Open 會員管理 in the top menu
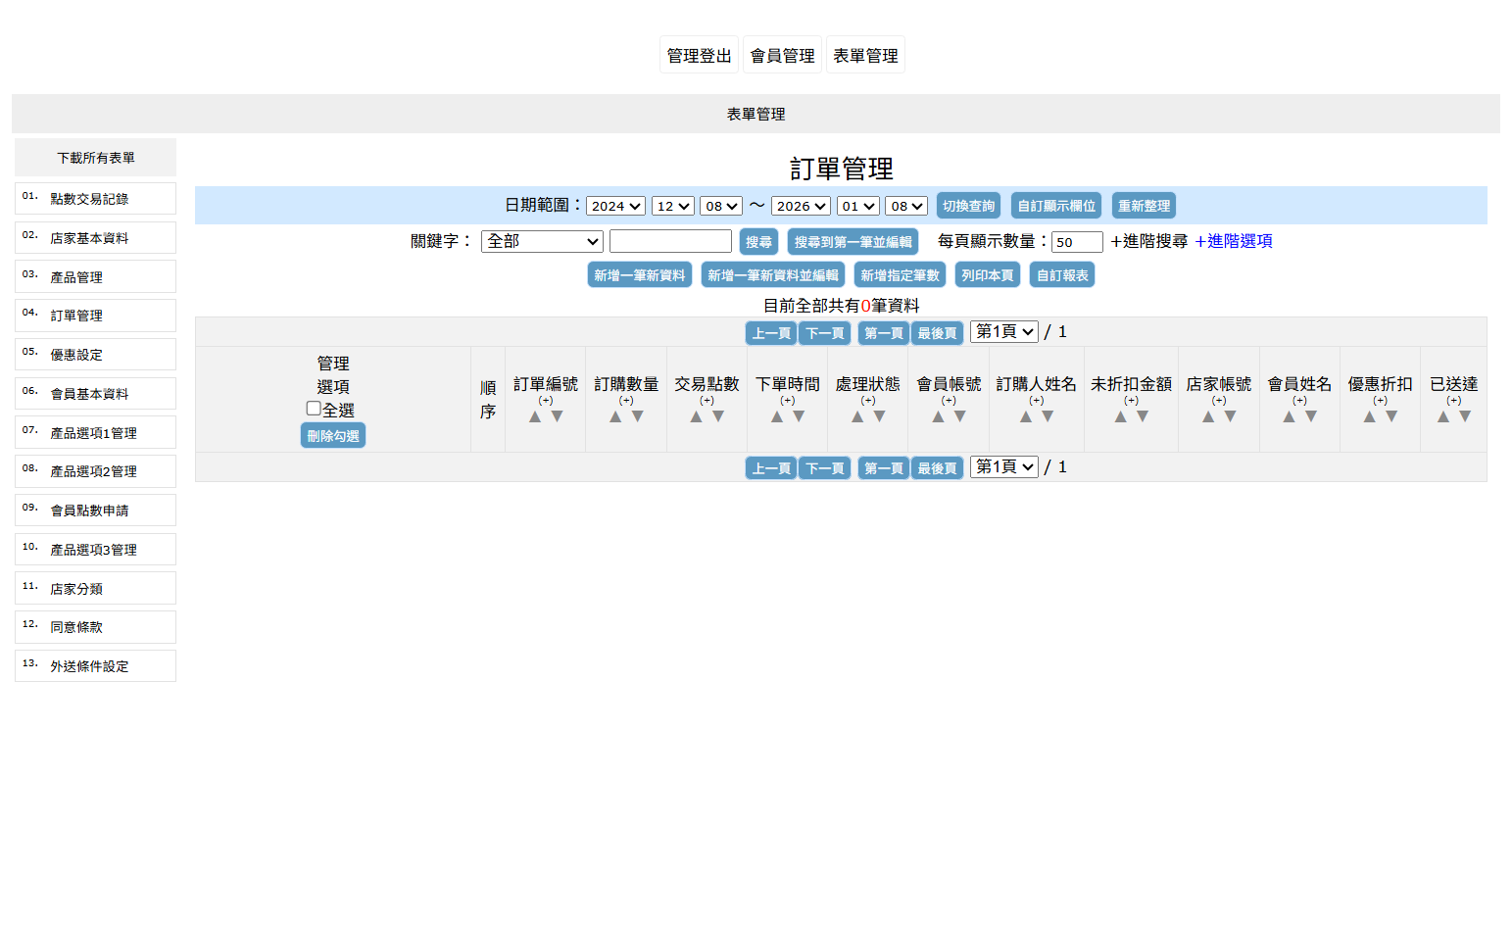Screen dimensions: 1512x925 tap(782, 55)
